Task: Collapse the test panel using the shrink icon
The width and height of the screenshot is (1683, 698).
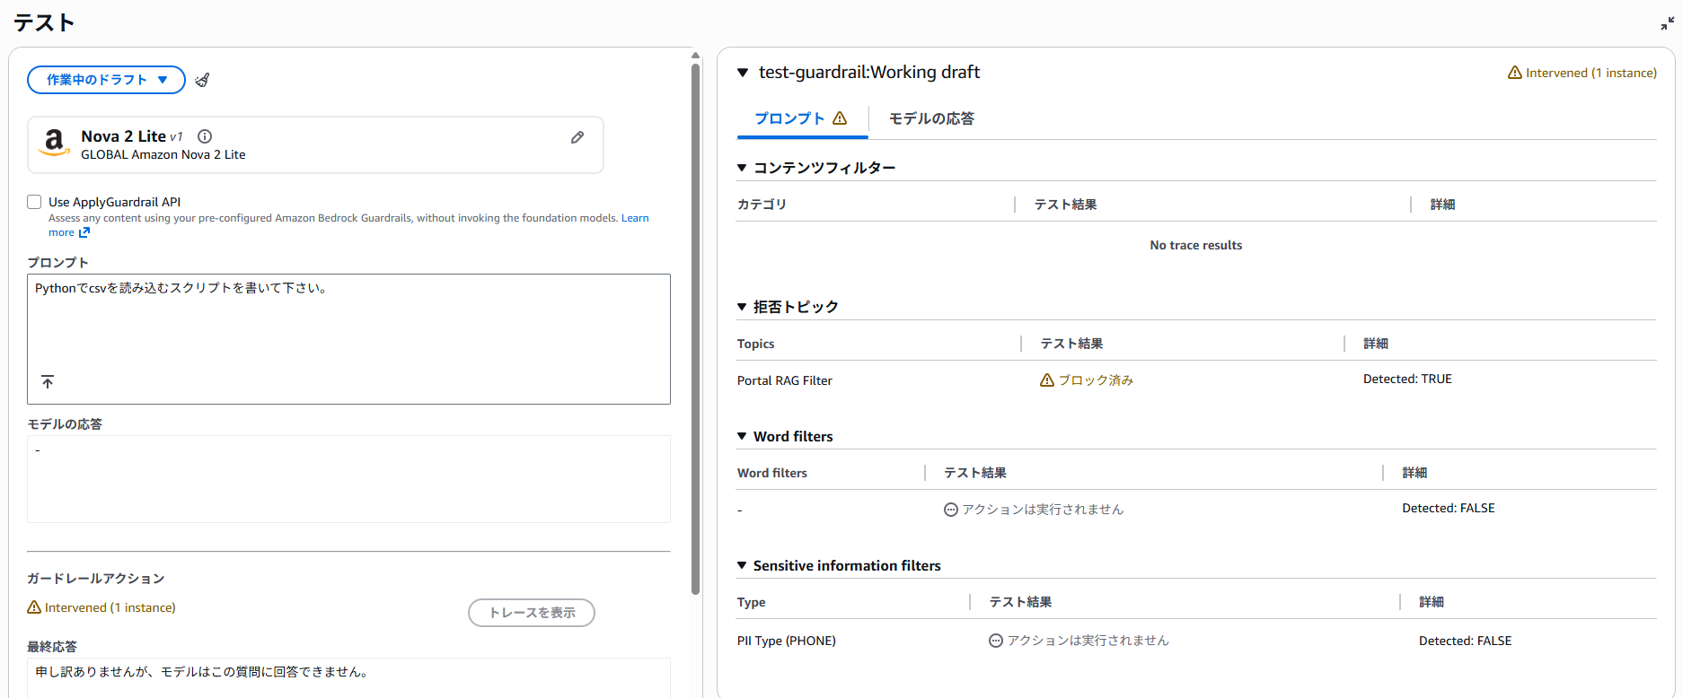Action: (x=1667, y=24)
